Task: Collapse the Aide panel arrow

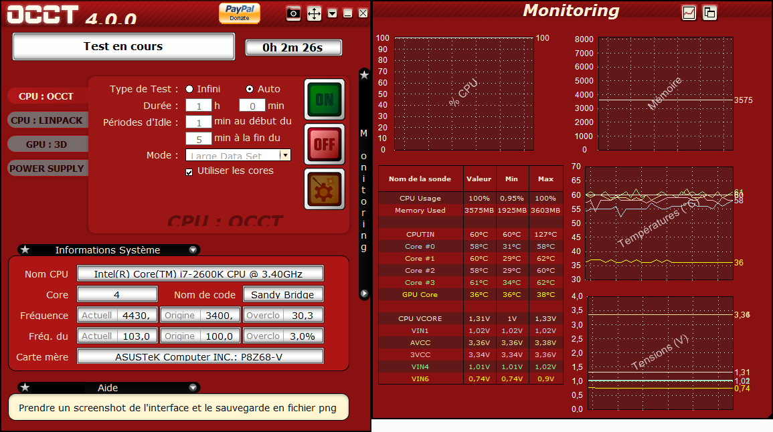Action: click(x=193, y=387)
